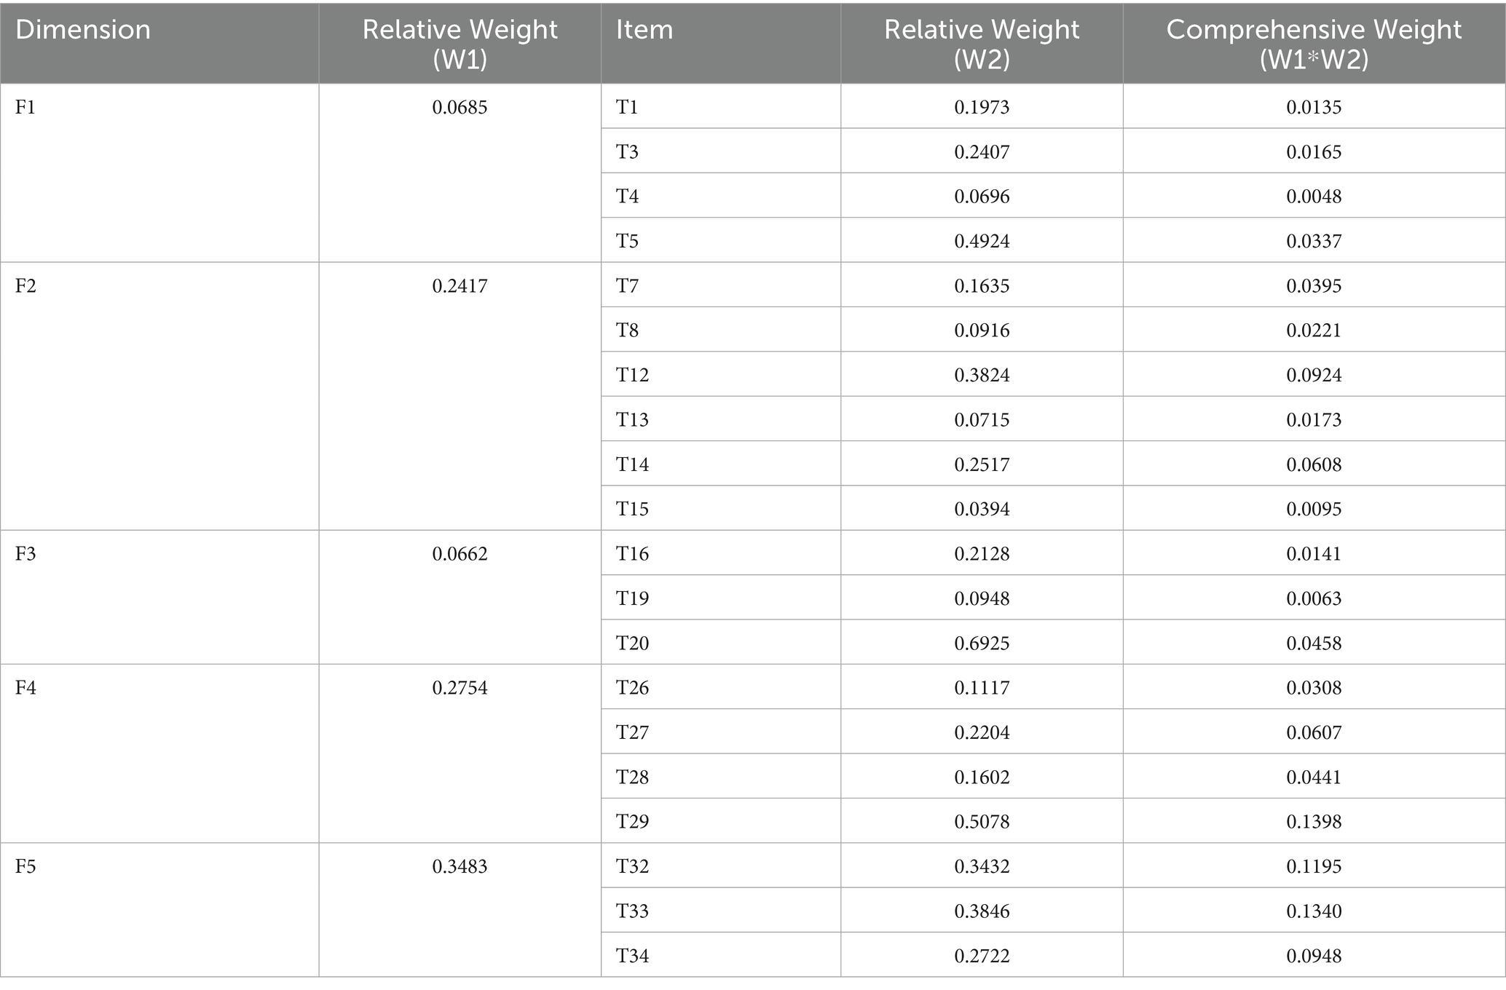Click T33's comprehensive weight 0.1340
The width and height of the screenshot is (1506, 990).
[1314, 911]
